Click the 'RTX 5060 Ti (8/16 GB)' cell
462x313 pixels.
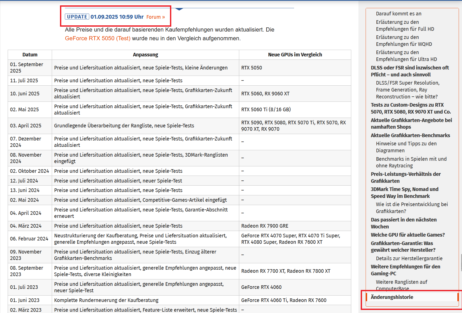295,109
